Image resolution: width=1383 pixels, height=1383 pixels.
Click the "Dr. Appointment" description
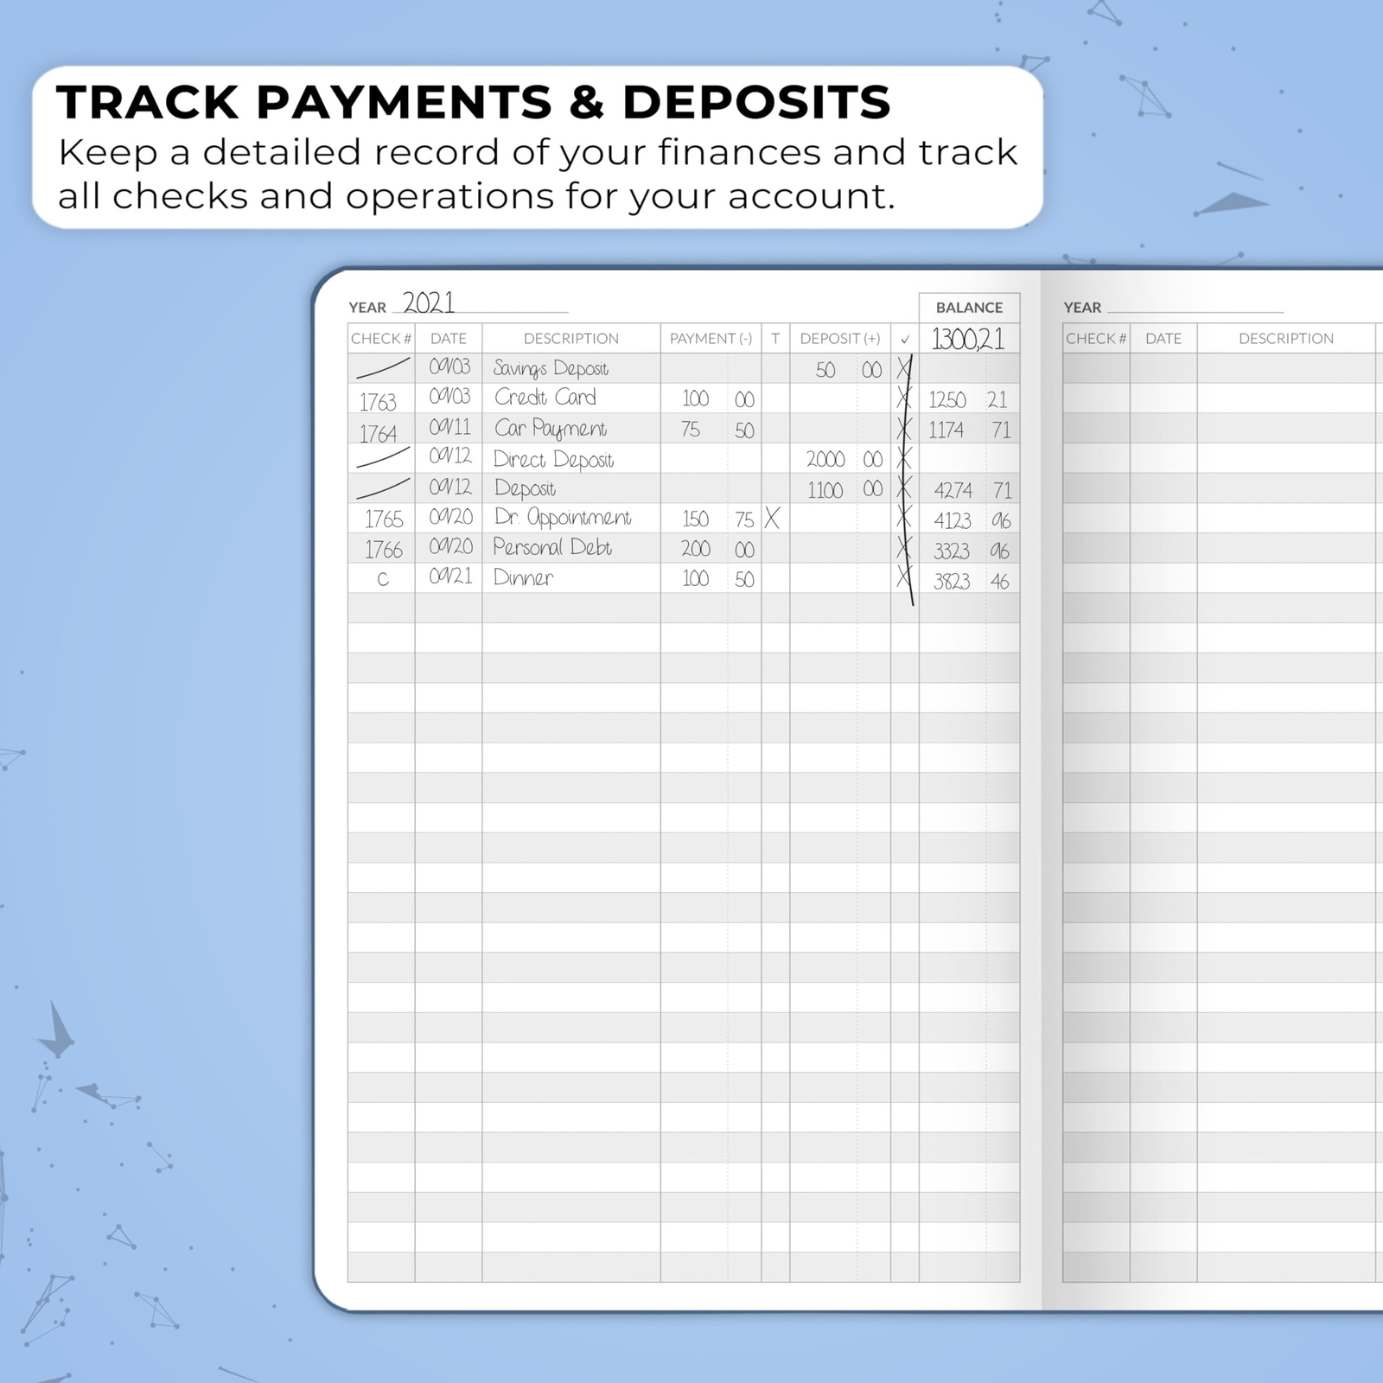click(x=562, y=518)
